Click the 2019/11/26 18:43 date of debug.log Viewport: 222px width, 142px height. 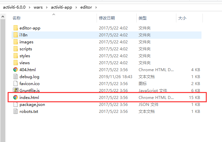point(115,76)
